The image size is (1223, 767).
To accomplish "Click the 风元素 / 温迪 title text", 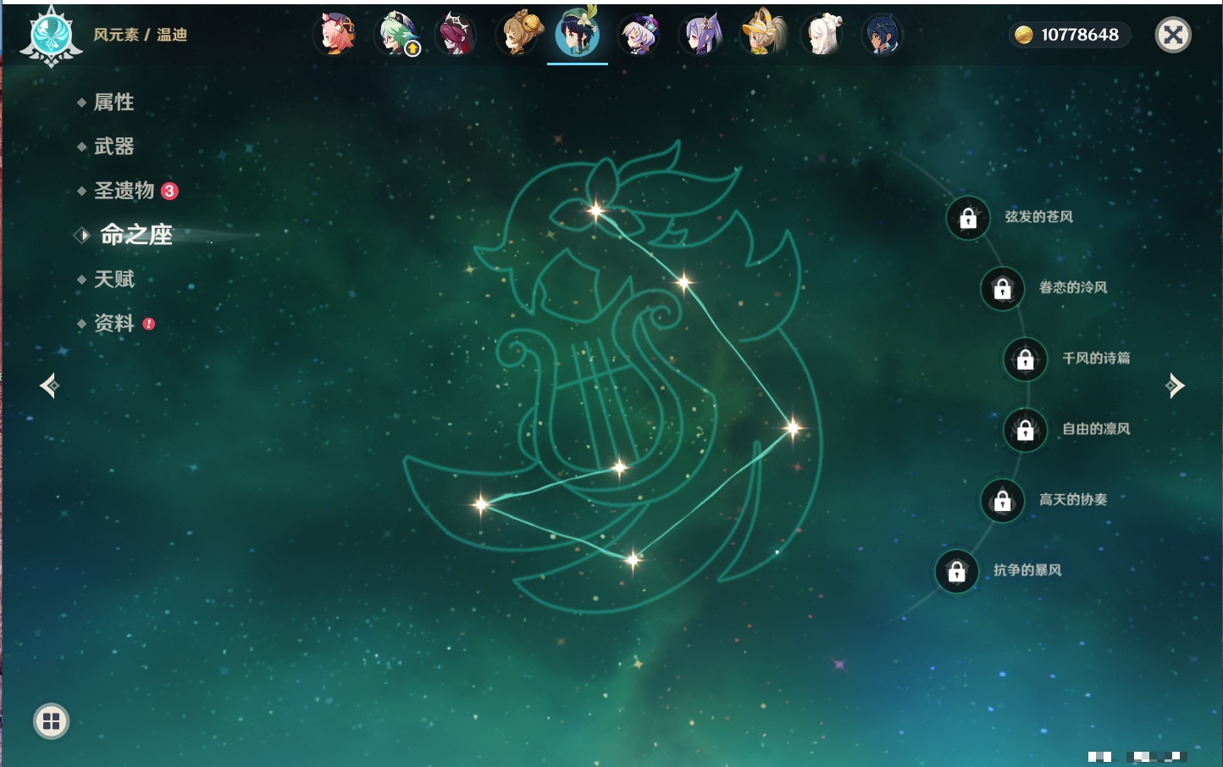I will pyautogui.click(x=140, y=35).
